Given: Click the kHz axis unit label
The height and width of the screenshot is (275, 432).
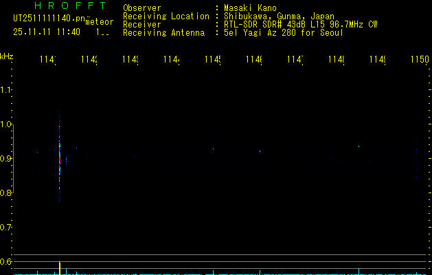Looking at the screenshot, I should pos(6,56).
